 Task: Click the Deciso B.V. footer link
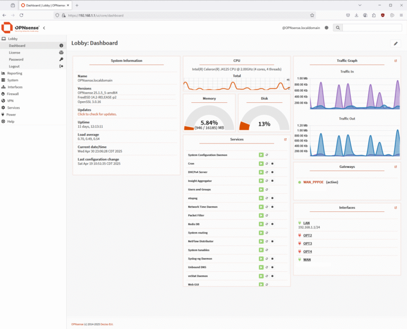click(x=107, y=324)
